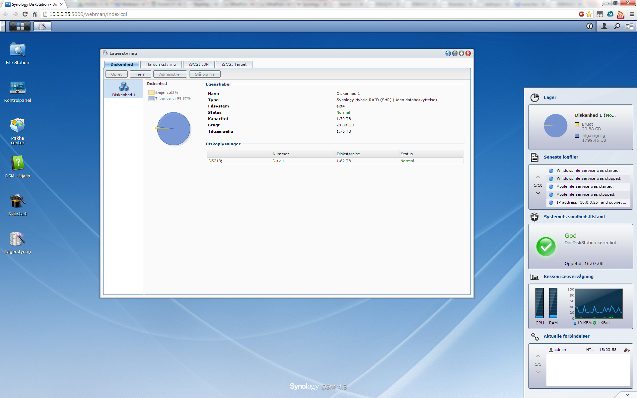The image size is (637, 398).
Task: Click the Diskstørrelse column header
Action: [367, 154]
